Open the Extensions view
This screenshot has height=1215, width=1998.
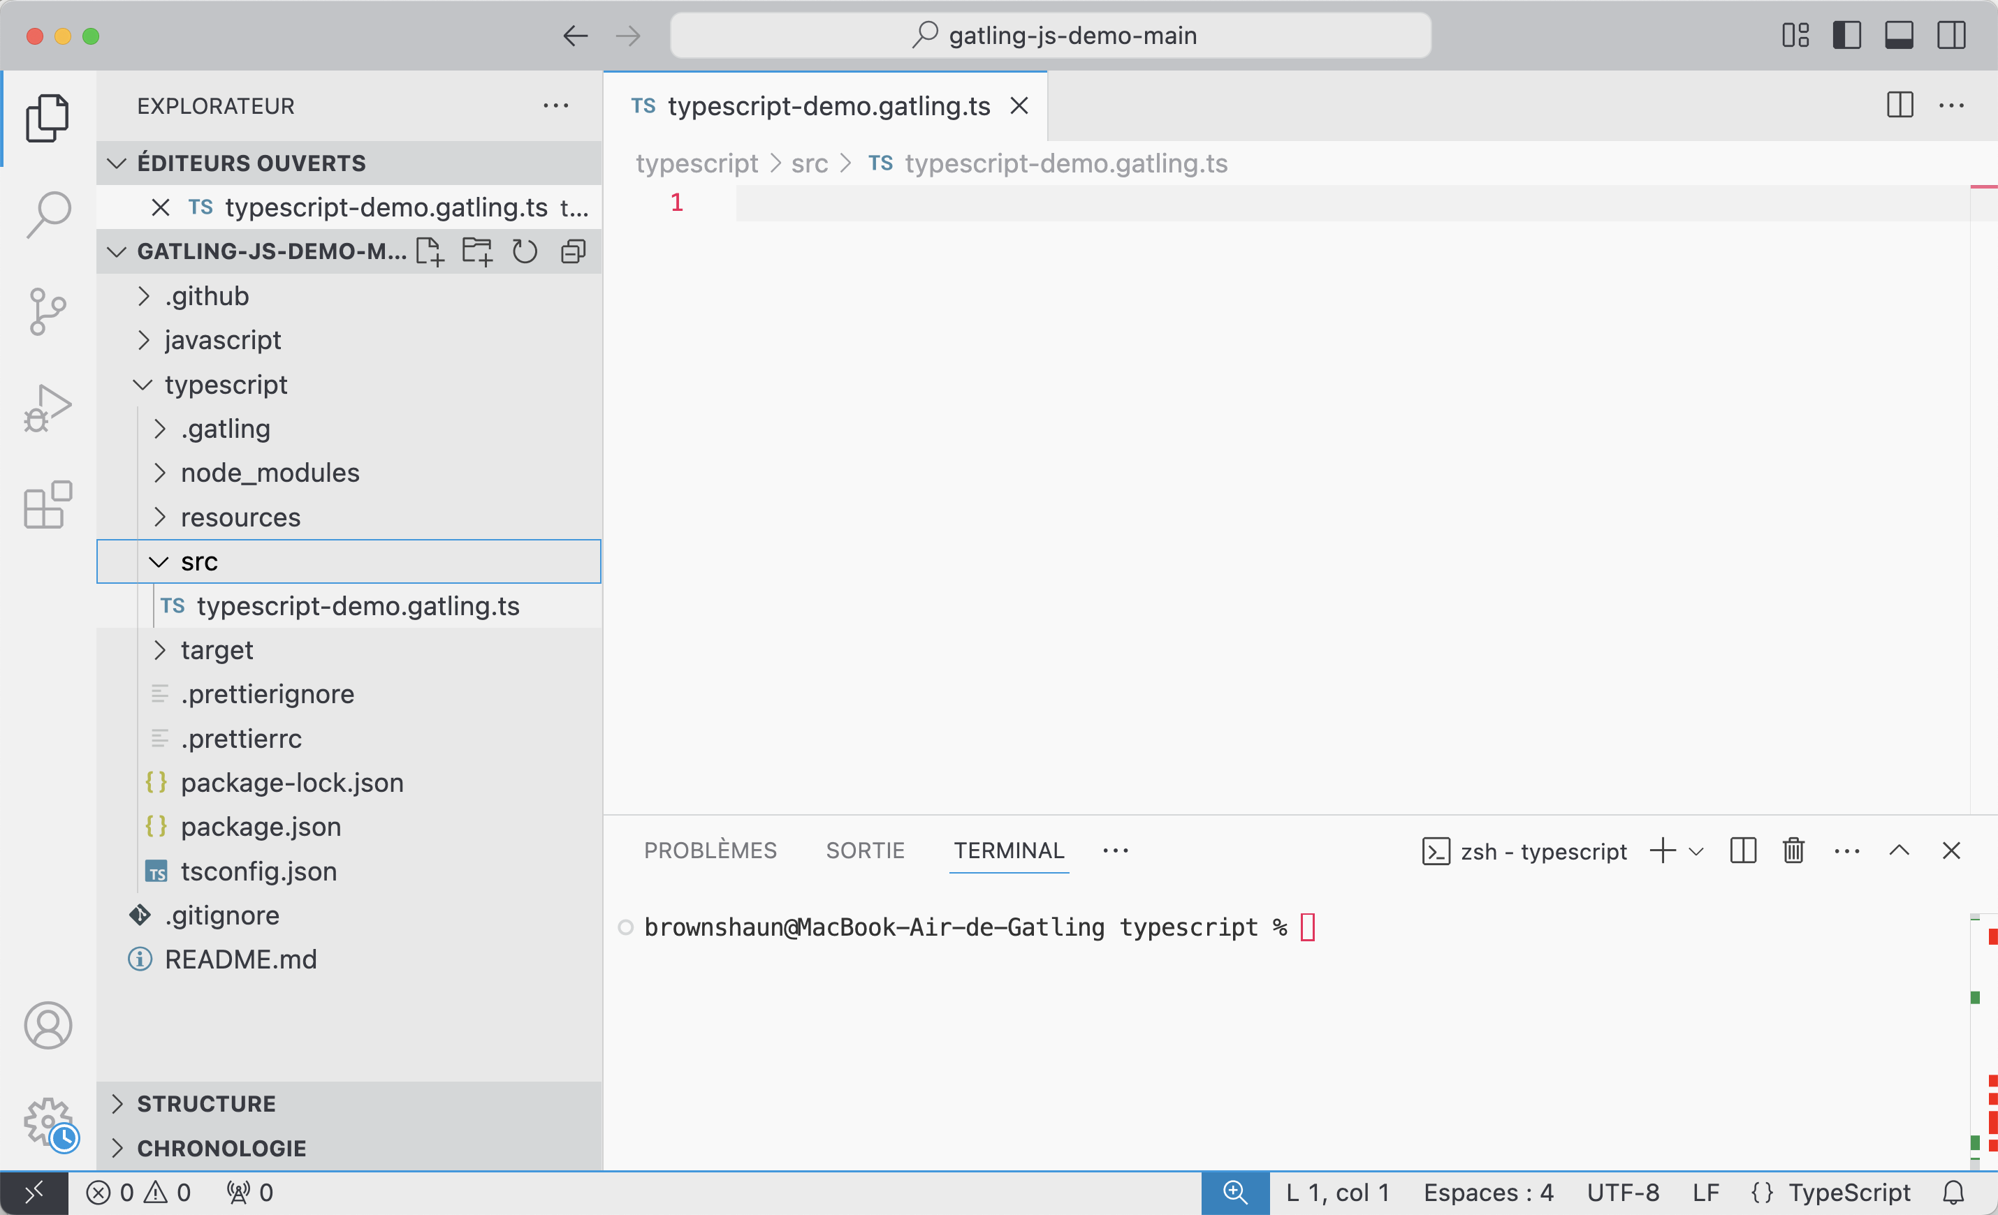(x=48, y=504)
